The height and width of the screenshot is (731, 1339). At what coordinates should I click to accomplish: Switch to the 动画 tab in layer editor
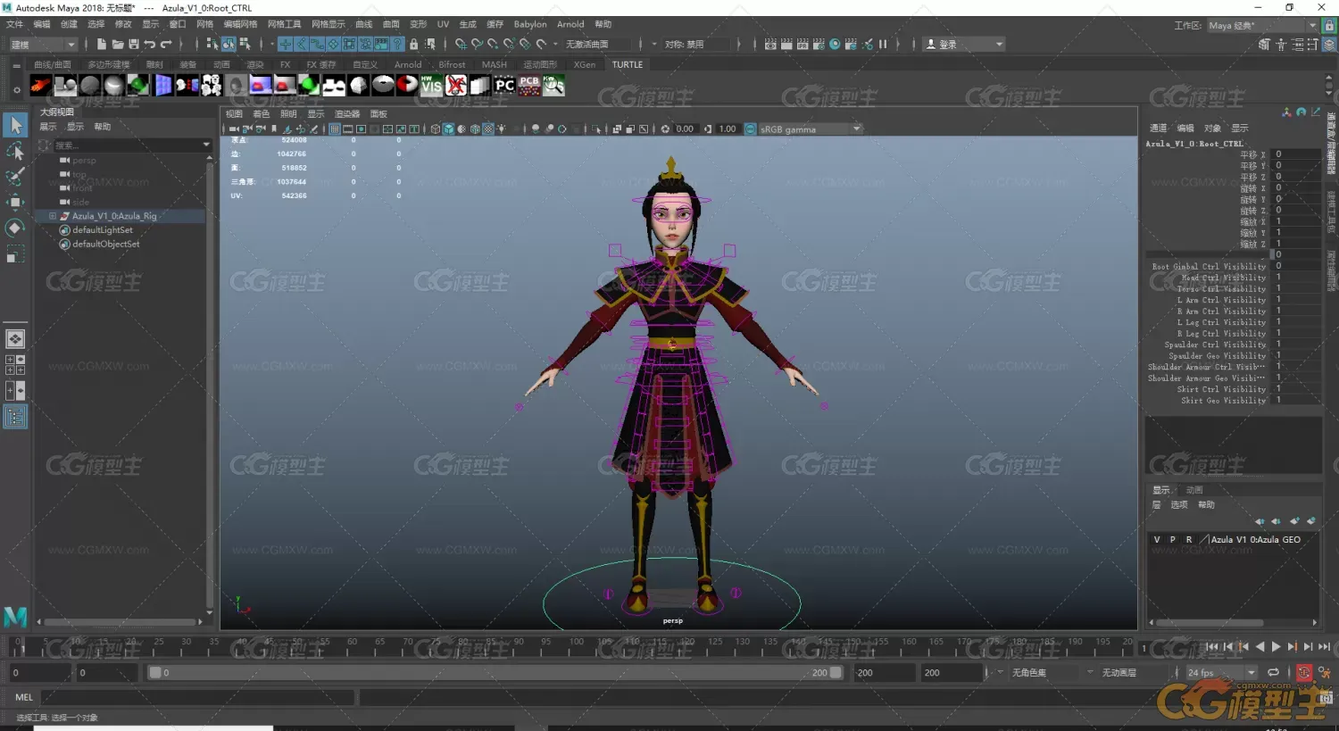pos(1194,490)
